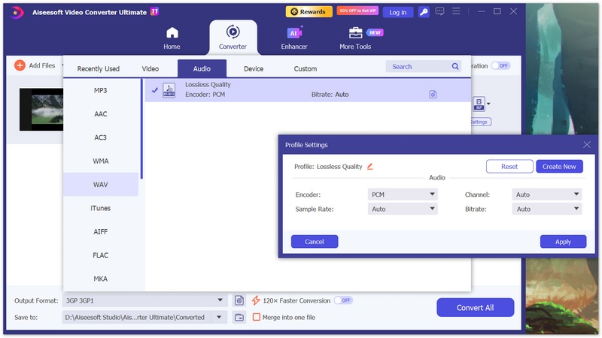This screenshot has height=338, width=602.
Task: Choose FLAC format in the list
Action: 101,255
